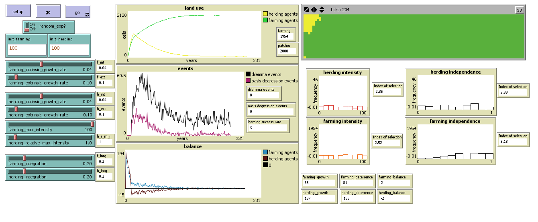Click the dilemma events monitor value

pyautogui.click(x=263, y=95)
